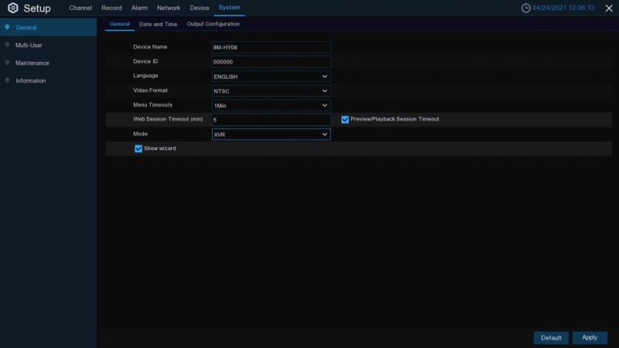Uncheck the Show wizard checkbox
The width and height of the screenshot is (619, 348).
(x=139, y=148)
